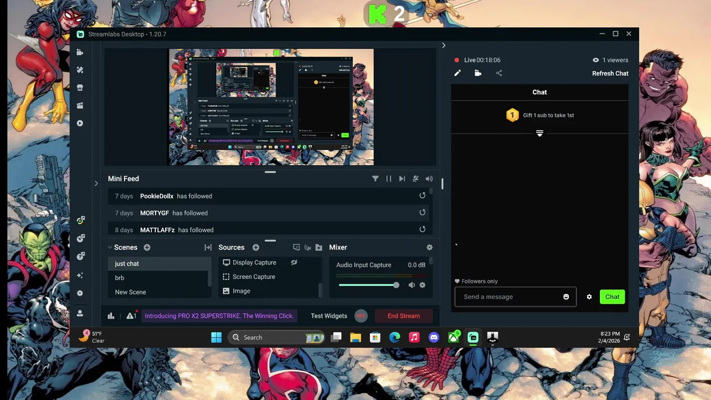Image resolution: width=711 pixels, height=400 pixels.
Task: Select the 'New Scene' scene
Action: [x=159, y=292]
